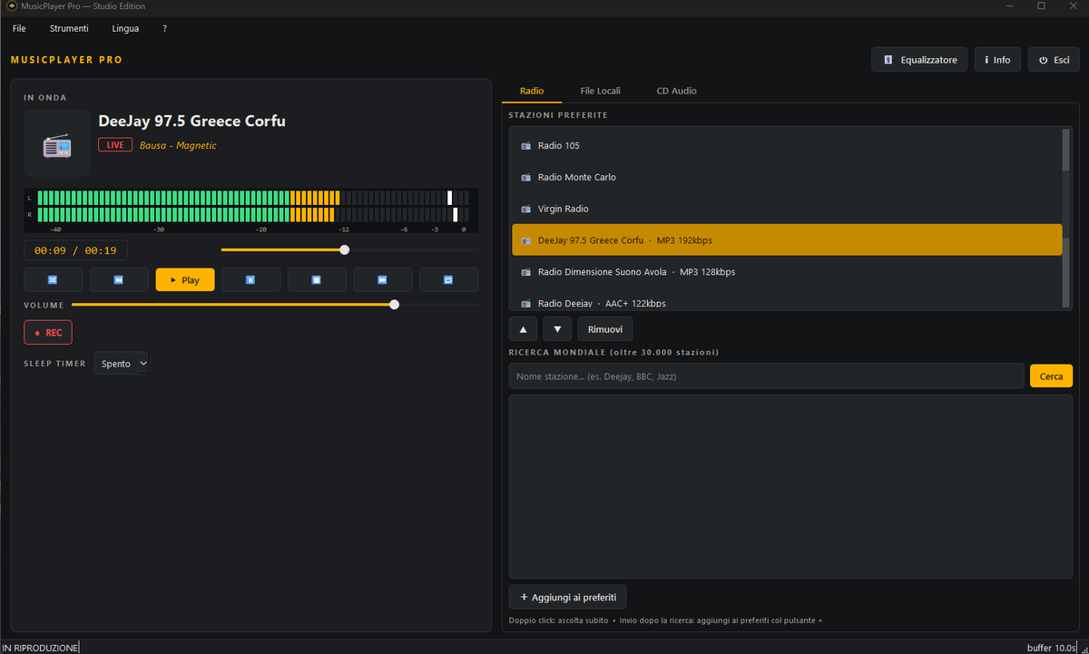Toggle repeat loop mode
The image size is (1089, 654).
click(x=448, y=280)
